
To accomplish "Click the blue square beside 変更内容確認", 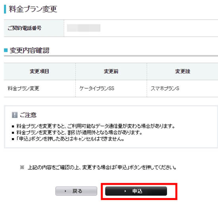I will pos(6,50).
